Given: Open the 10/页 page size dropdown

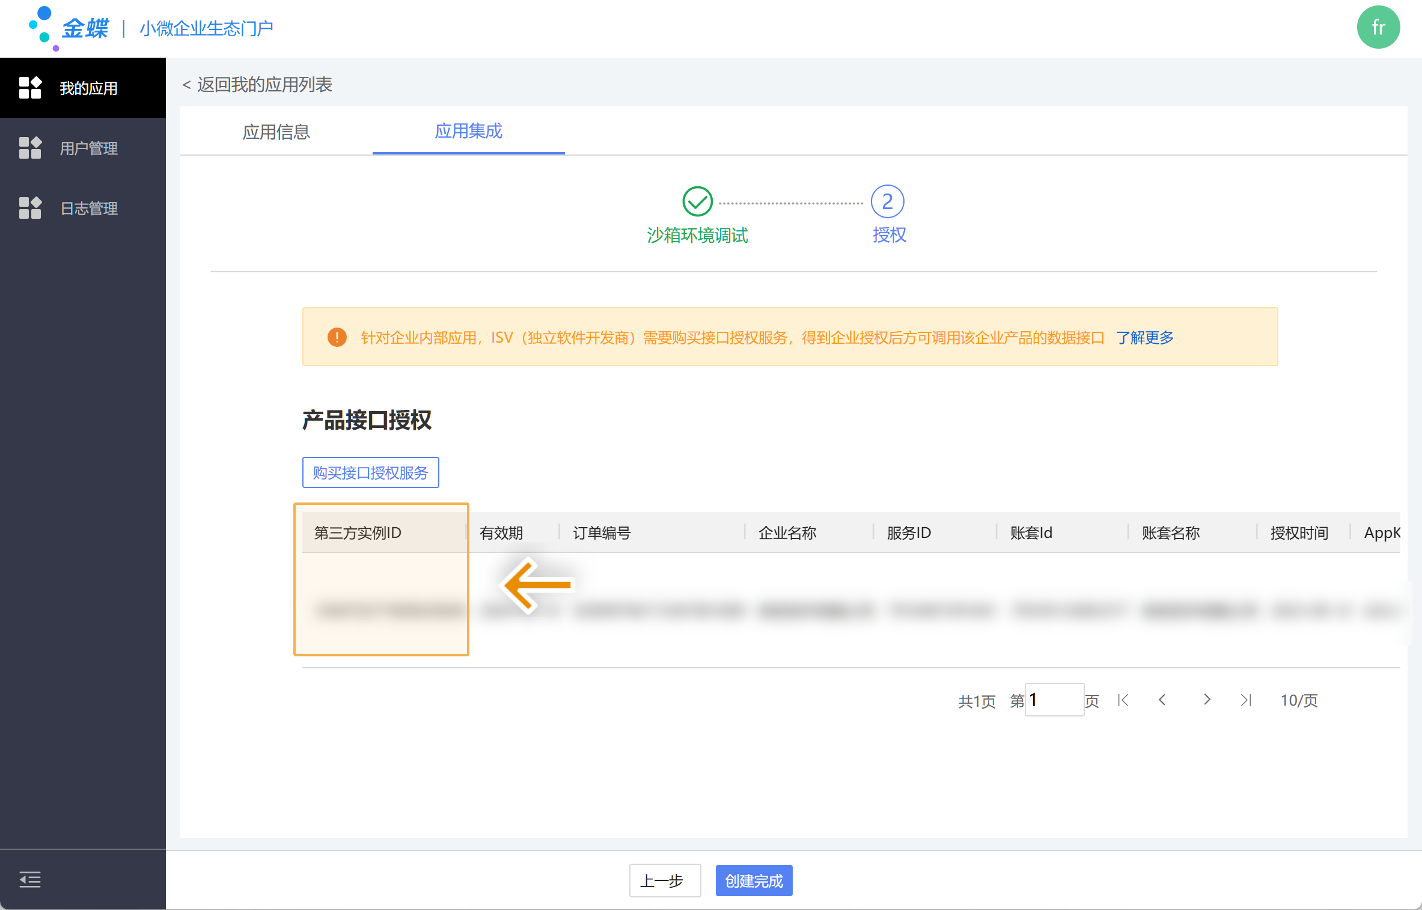Looking at the screenshot, I should 1299,700.
